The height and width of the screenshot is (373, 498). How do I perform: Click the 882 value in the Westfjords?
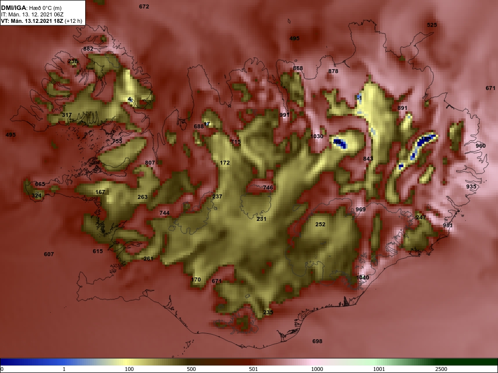(88, 49)
